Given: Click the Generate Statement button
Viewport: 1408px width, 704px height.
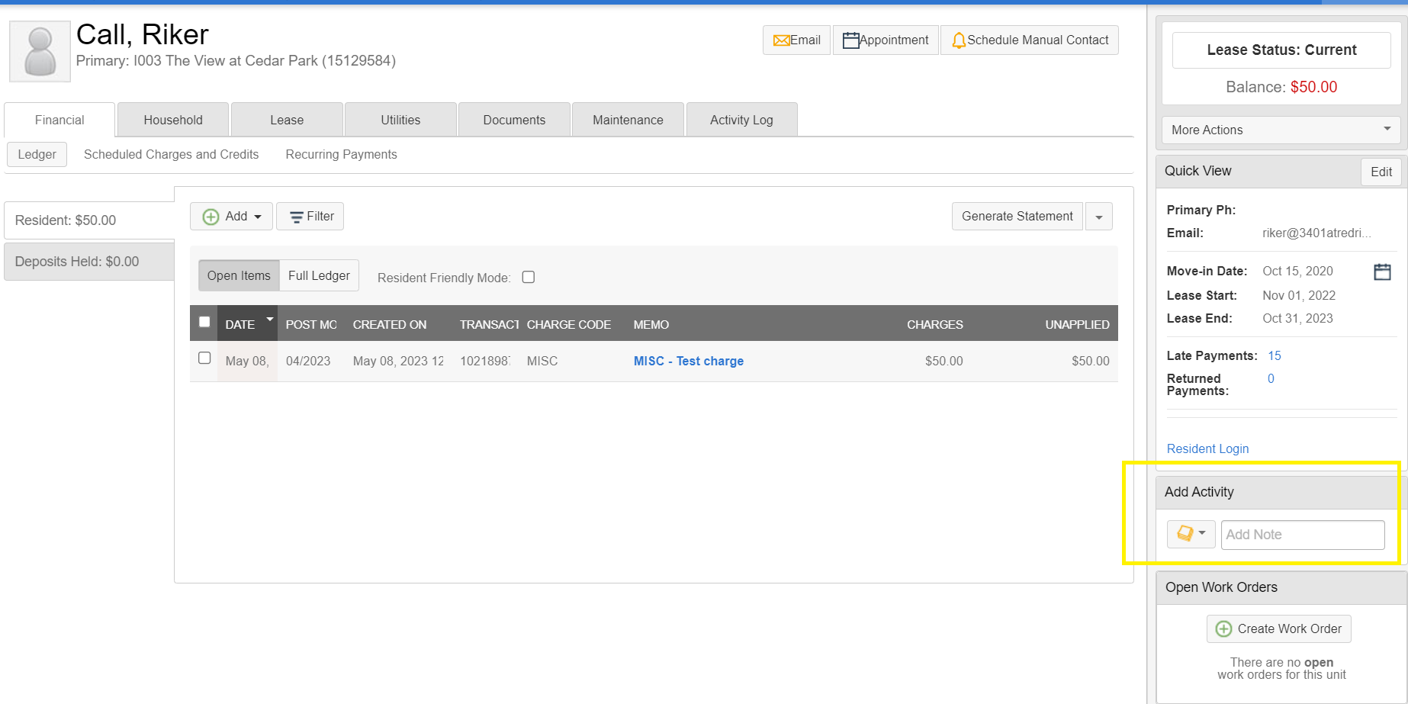Looking at the screenshot, I should (x=1017, y=217).
